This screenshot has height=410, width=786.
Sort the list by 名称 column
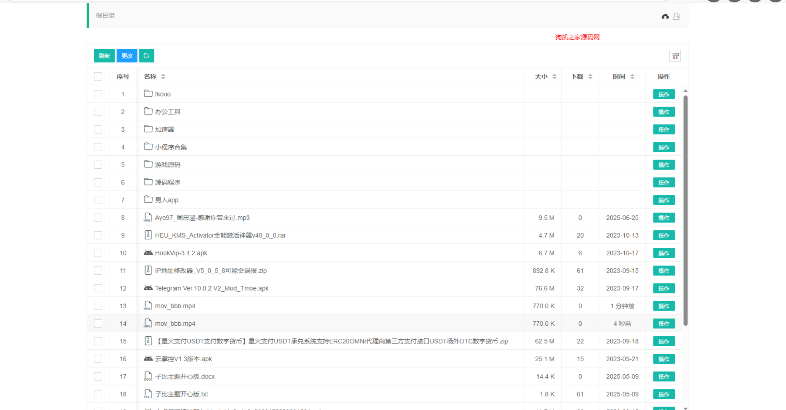pyautogui.click(x=163, y=76)
